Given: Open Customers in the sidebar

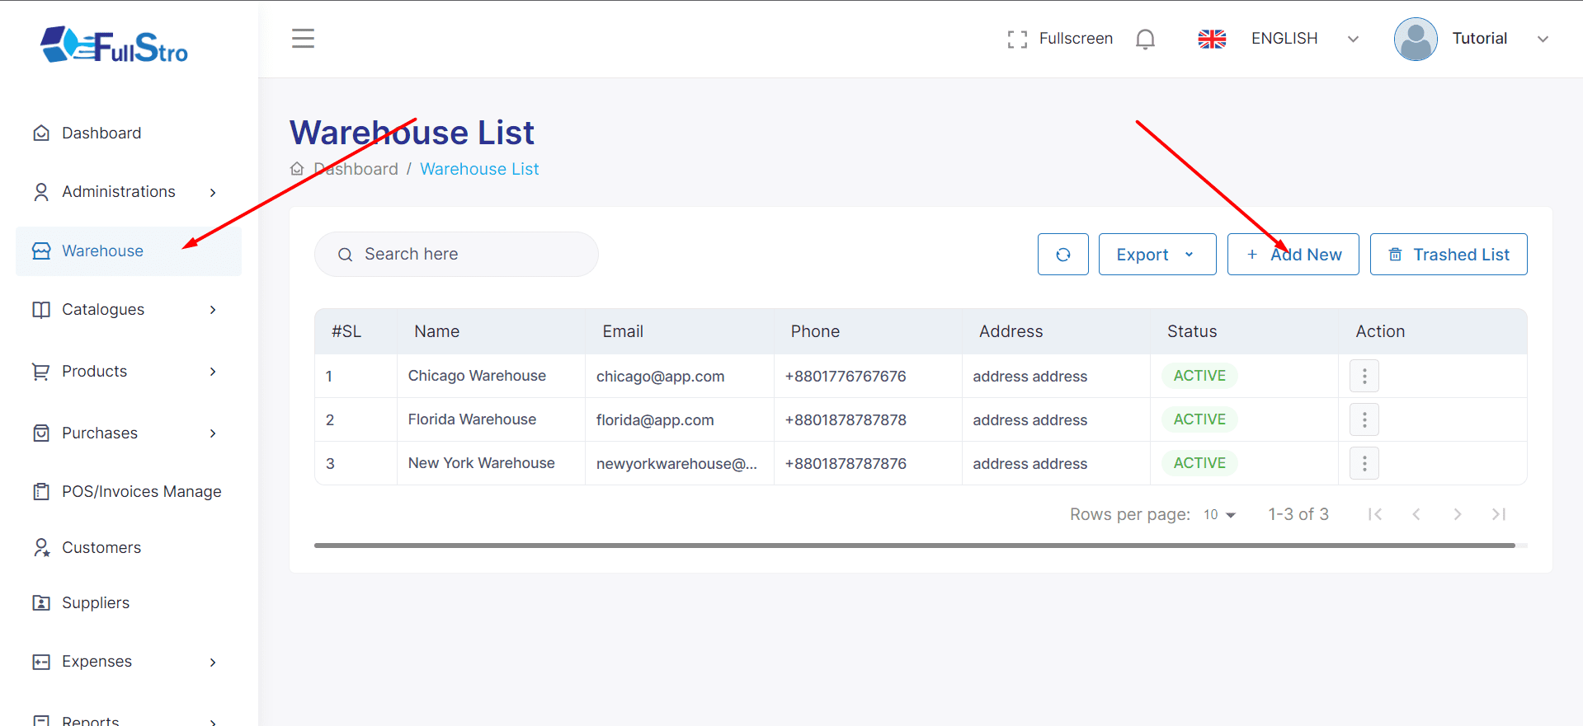Looking at the screenshot, I should tap(101, 548).
